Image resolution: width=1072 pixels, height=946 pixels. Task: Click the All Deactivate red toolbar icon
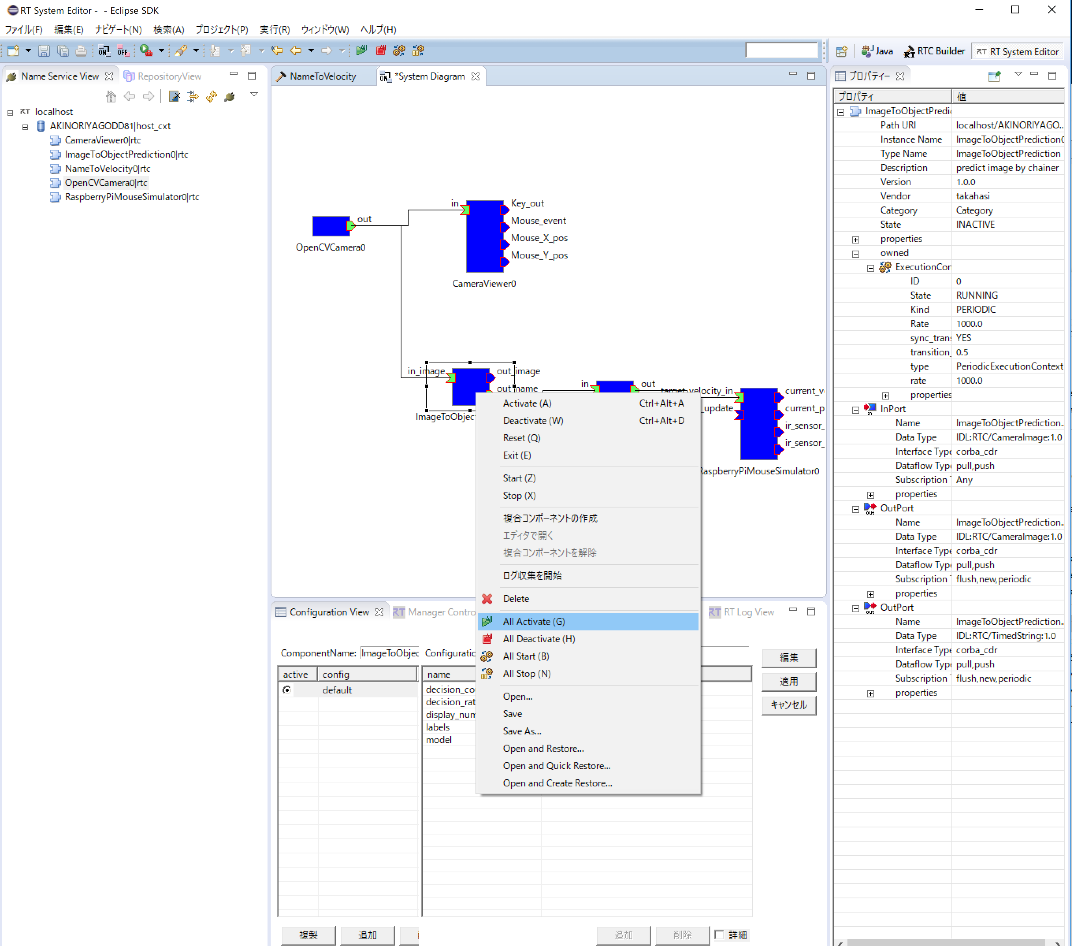[x=381, y=50]
